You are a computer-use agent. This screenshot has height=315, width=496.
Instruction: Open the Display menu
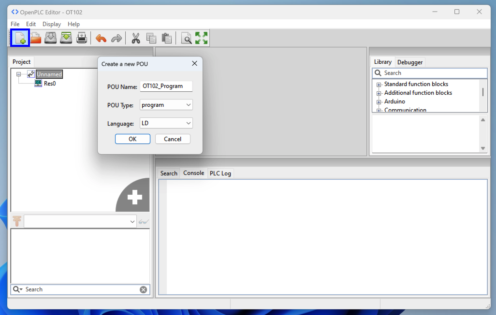[52, 24]
